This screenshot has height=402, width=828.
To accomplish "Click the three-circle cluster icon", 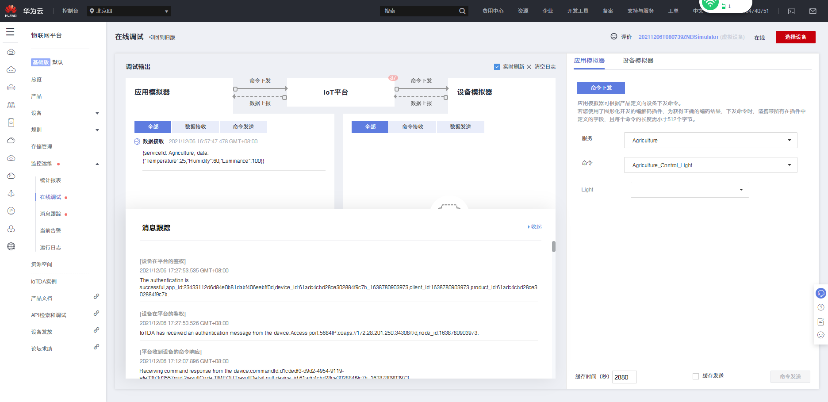I will pyautogui.click(x=11, y=229).
